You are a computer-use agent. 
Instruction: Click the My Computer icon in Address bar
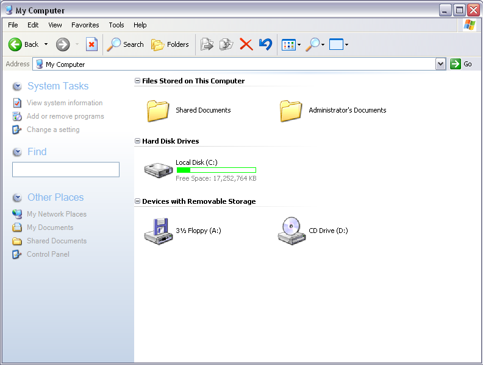[39, 64]
